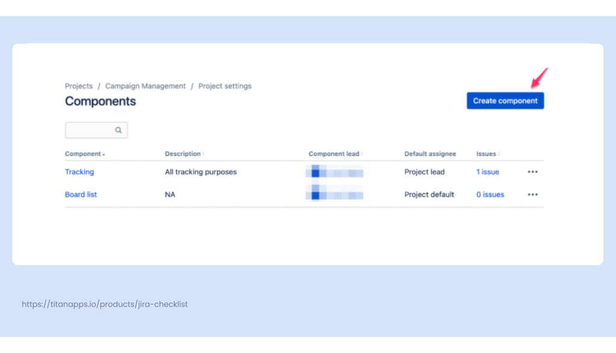
Task: Open Campaign Management from breadcrumb
Action: click(x=145, y=86)
